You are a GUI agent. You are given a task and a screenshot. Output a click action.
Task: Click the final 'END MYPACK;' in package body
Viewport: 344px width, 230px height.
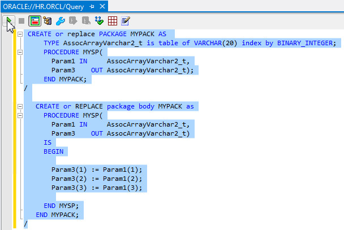click(57, 215)
